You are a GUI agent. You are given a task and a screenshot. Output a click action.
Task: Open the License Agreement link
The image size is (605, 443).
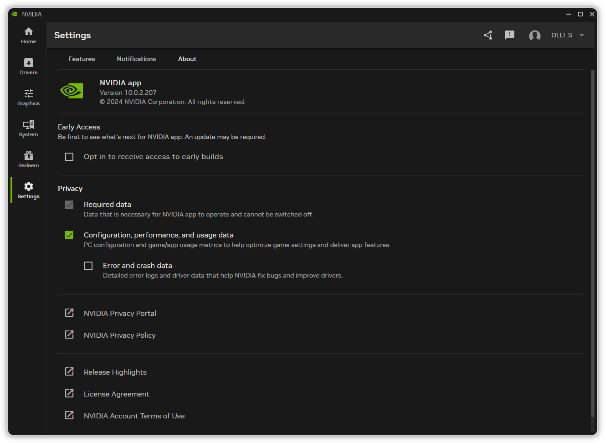tap(117, 394)
